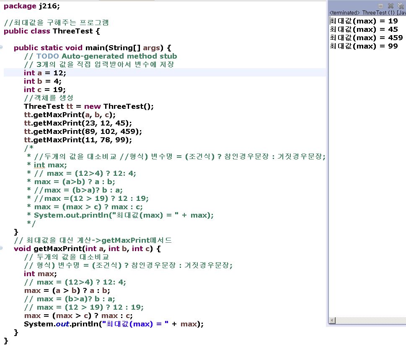This screenshot has width=406, height=349.
Task: Click the console horizontal scrollbar left arrow
Action: (332, 320)
